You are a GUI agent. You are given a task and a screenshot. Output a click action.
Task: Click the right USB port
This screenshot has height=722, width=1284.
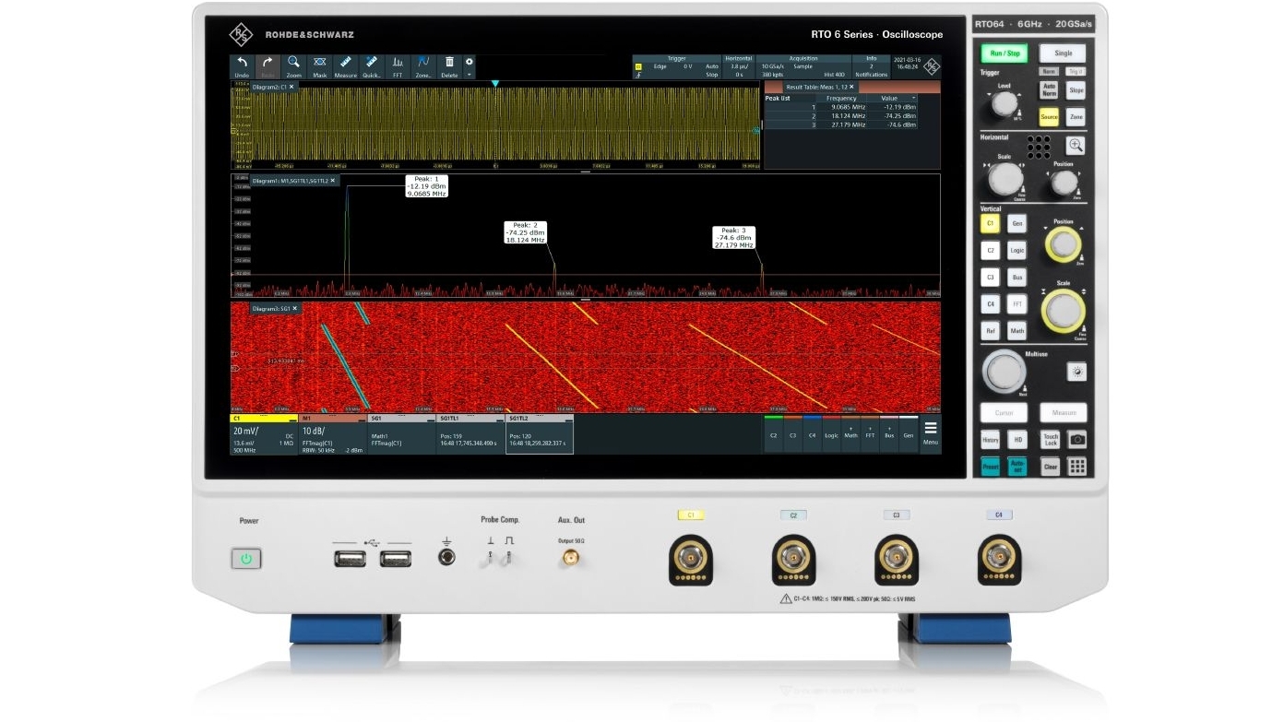[396, 558]
